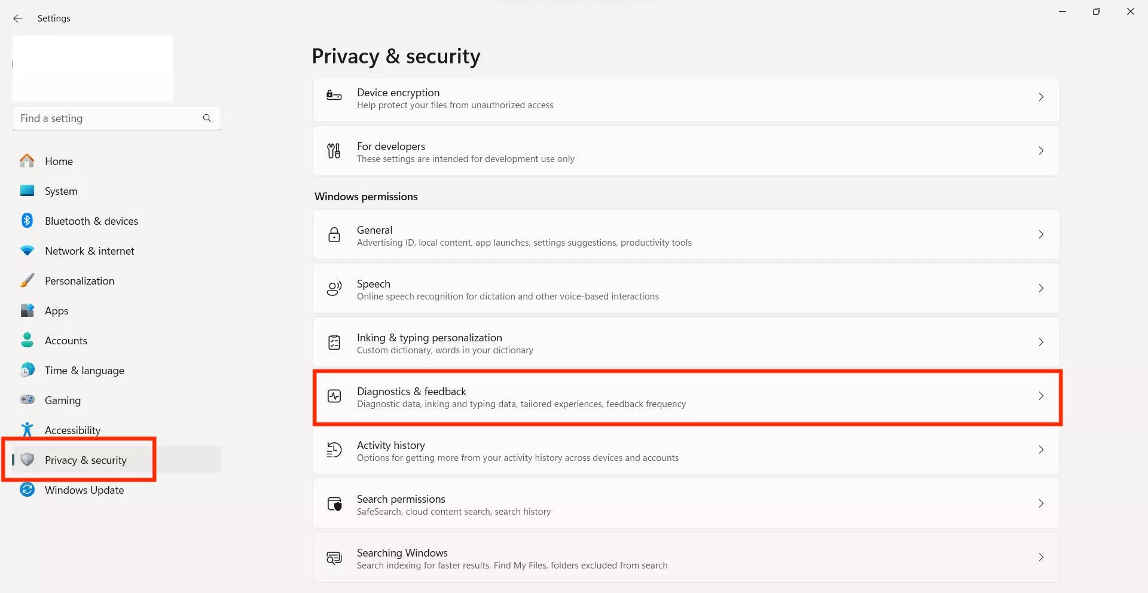
Task: Expand Activity history chevron arrow
Action: click(1041, 450)
